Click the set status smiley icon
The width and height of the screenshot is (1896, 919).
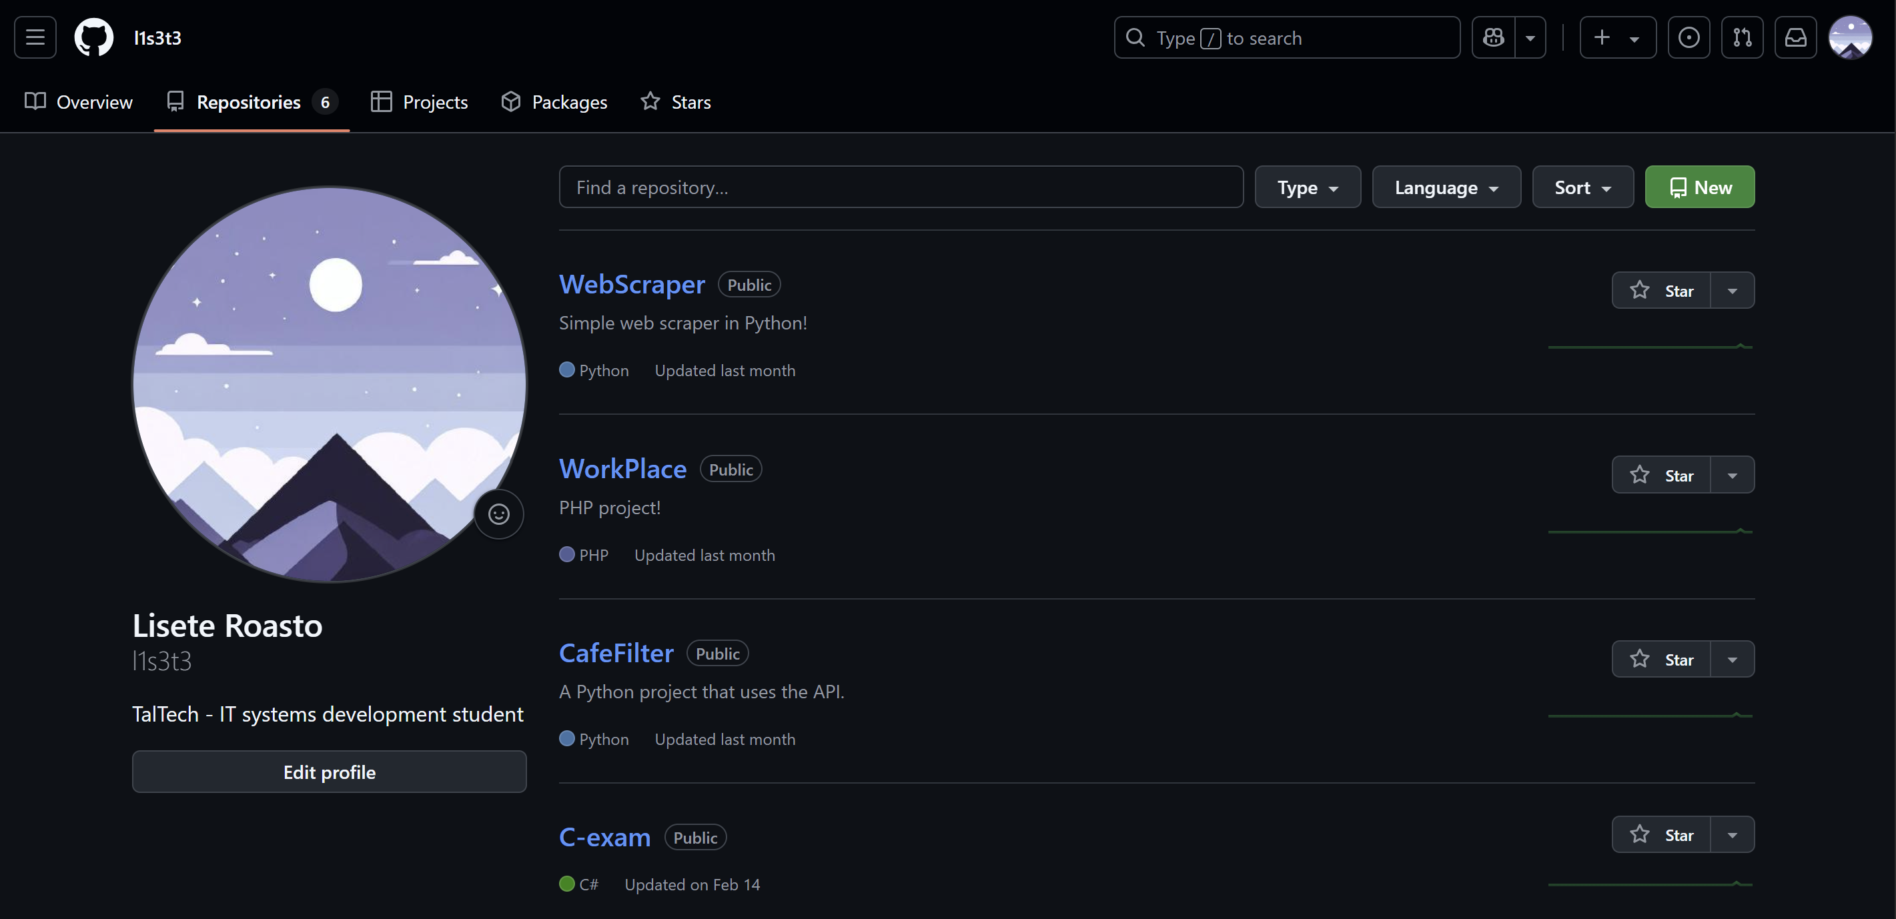coord(498,514)
